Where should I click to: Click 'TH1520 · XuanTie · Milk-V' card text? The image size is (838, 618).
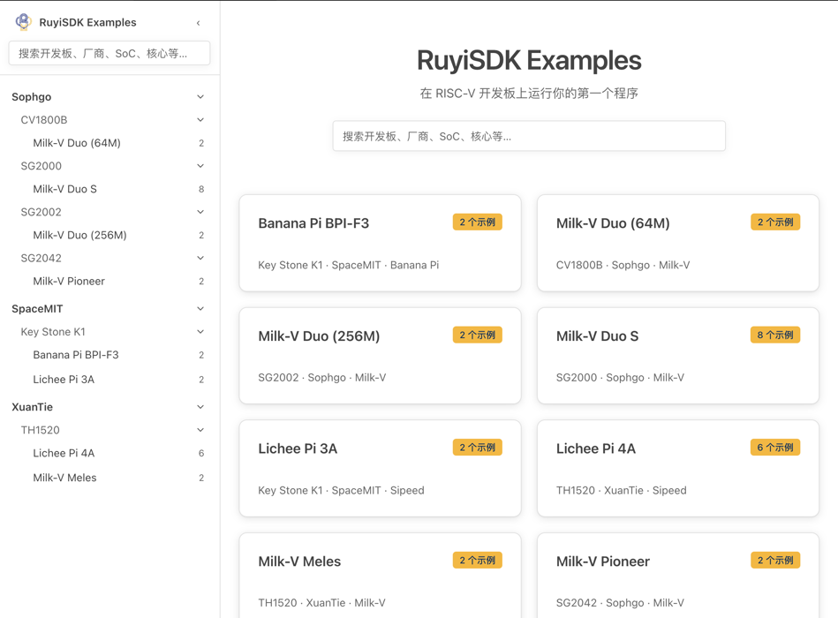click(321, 603)
